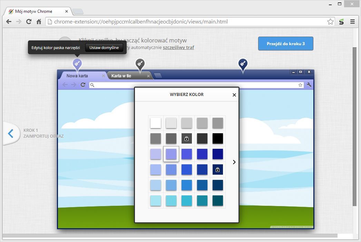This screenshot has width=361, height=242.
Task: Select the locked dark gray swatch
Action: coord(186,138)
